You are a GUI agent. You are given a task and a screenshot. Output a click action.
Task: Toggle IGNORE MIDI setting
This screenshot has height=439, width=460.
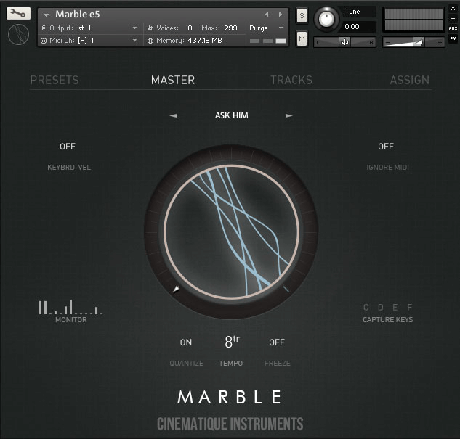pyautogui.click(x=385, y=147)
